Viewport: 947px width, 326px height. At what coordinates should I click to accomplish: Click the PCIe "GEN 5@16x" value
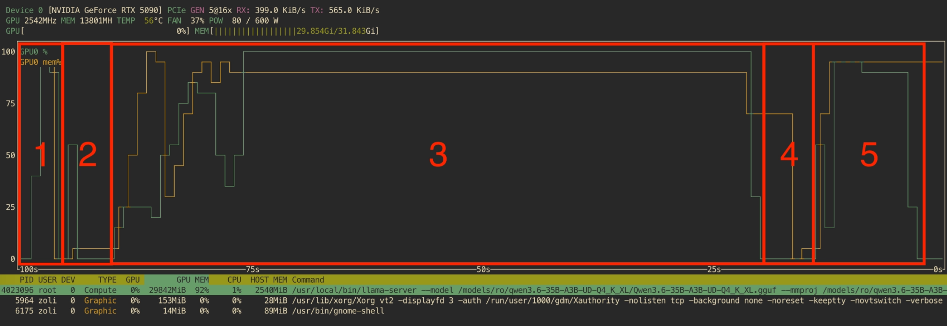(211, 10)
